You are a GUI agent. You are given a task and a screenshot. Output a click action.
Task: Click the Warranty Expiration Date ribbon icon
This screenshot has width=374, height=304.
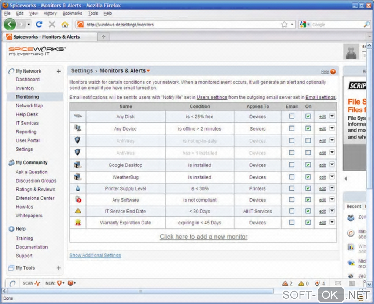[x=78, y=222]
